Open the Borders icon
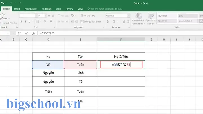 pyautogui.click(x=37, y=21)
